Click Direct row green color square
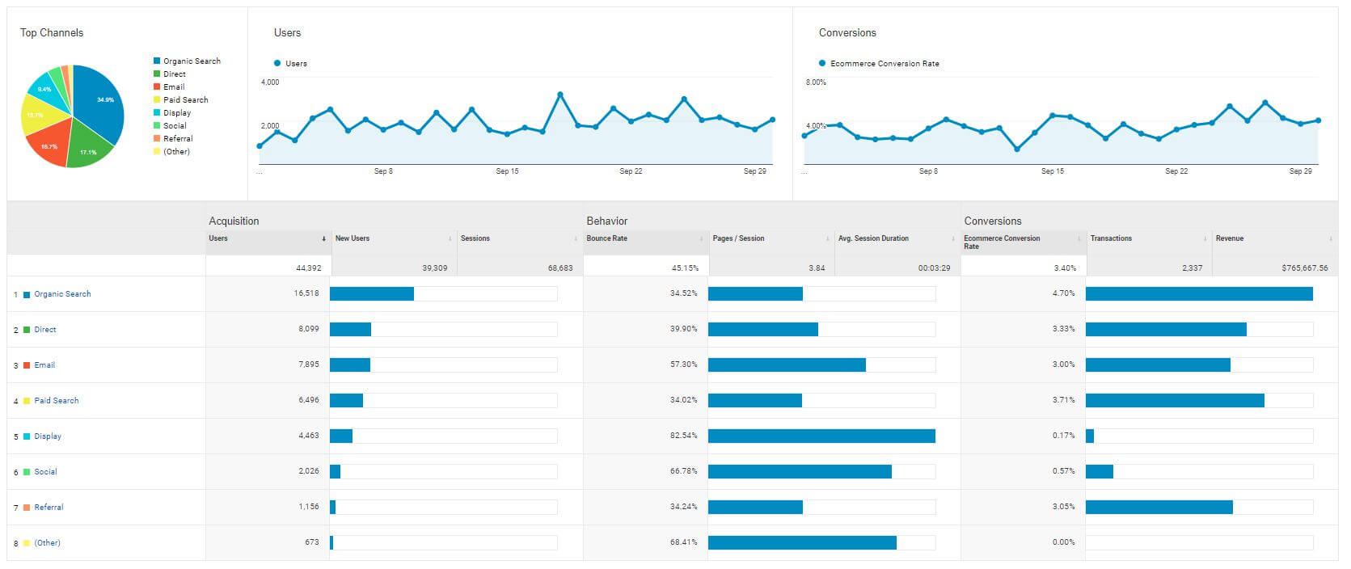 tap(27, 330)
